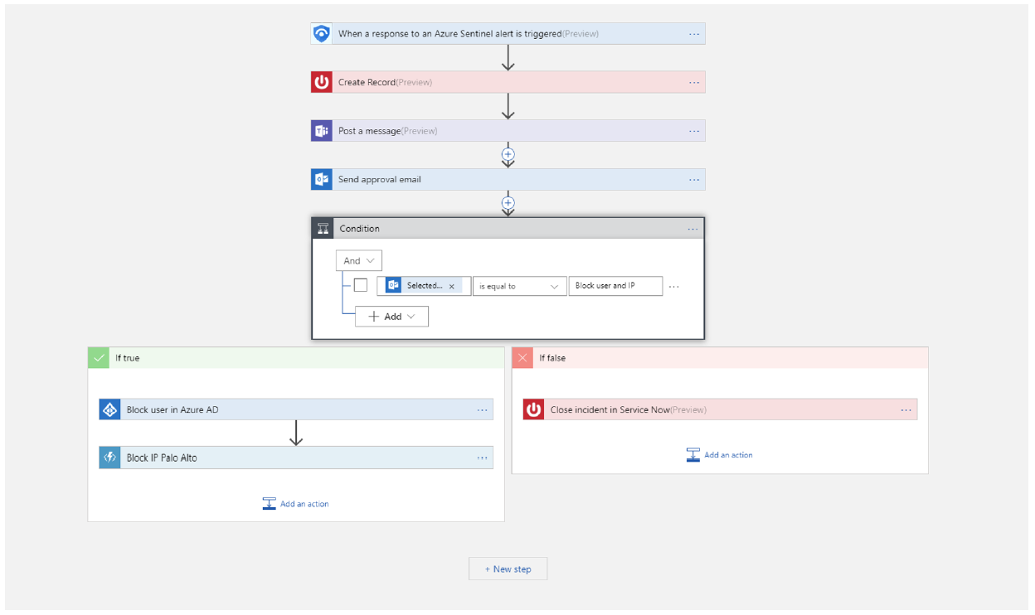Image resolution: width=1035 pixels, height=615 pixels.
Task: Click the plus connector below Post a message
Action: pos(508,154)
